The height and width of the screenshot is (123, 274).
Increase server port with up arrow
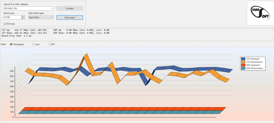pyautogui.click(x=23, y=16)
